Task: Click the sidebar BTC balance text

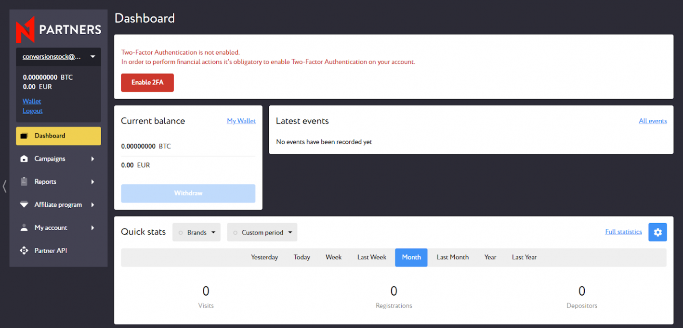Action: [48, 77]
